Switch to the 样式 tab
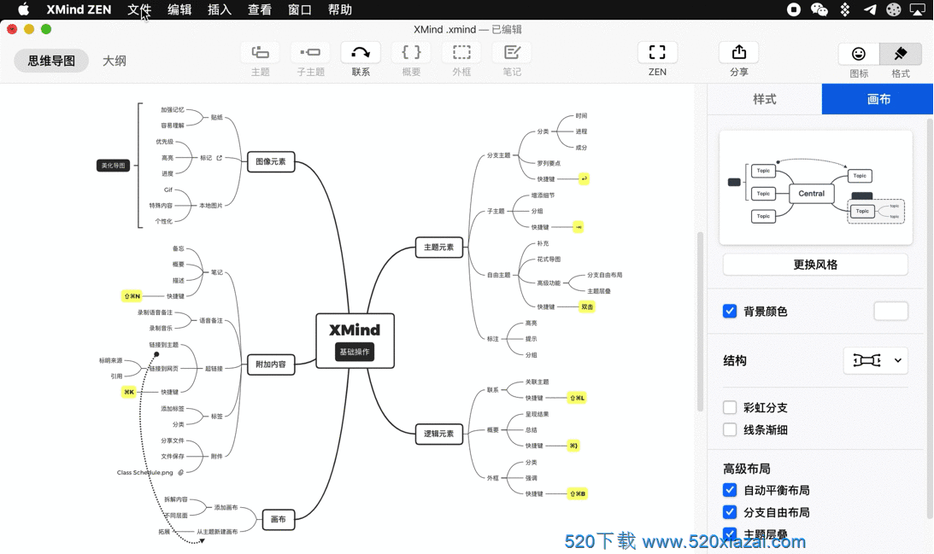 point(764,99)
